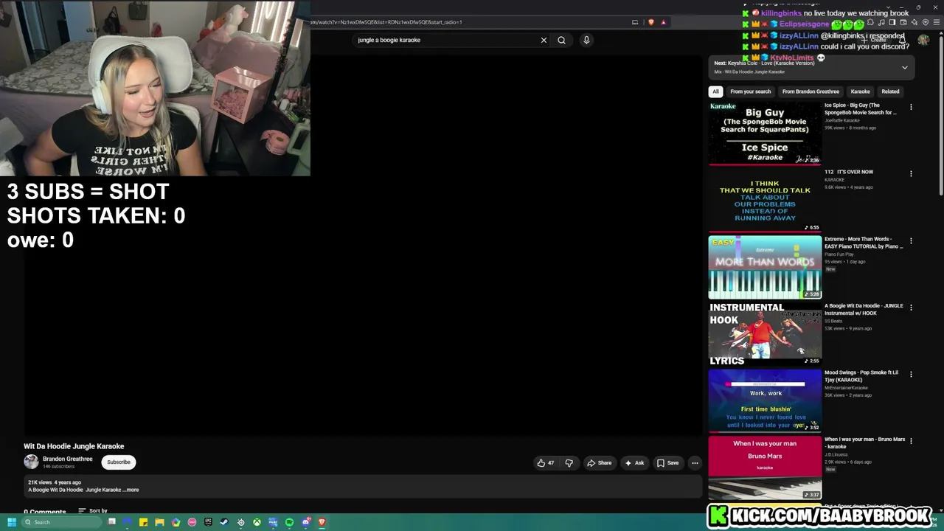Click the 'Extreme - More Than Words' video title
944x531 pixels.
point(864,243)
